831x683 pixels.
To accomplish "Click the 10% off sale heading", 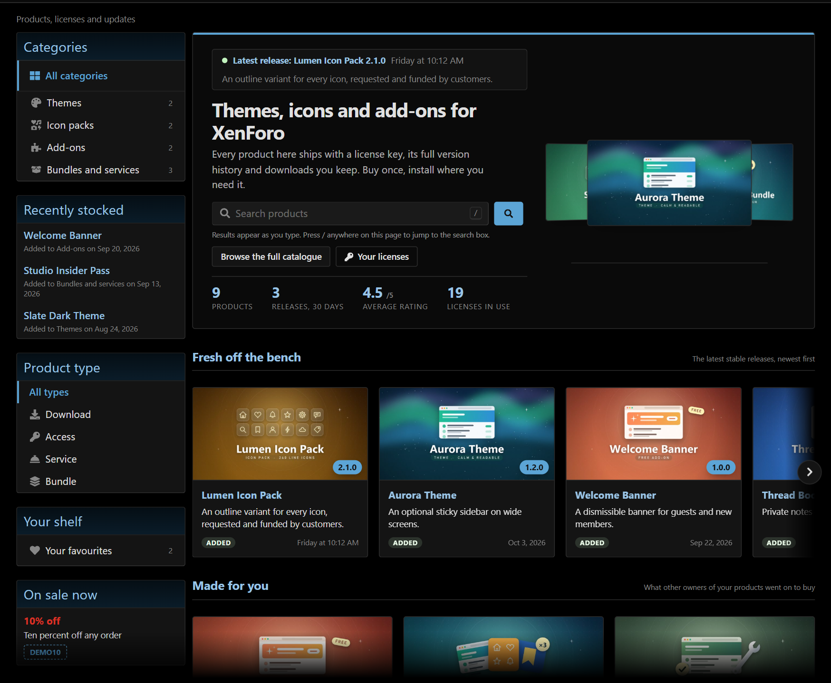I will 42,621.
